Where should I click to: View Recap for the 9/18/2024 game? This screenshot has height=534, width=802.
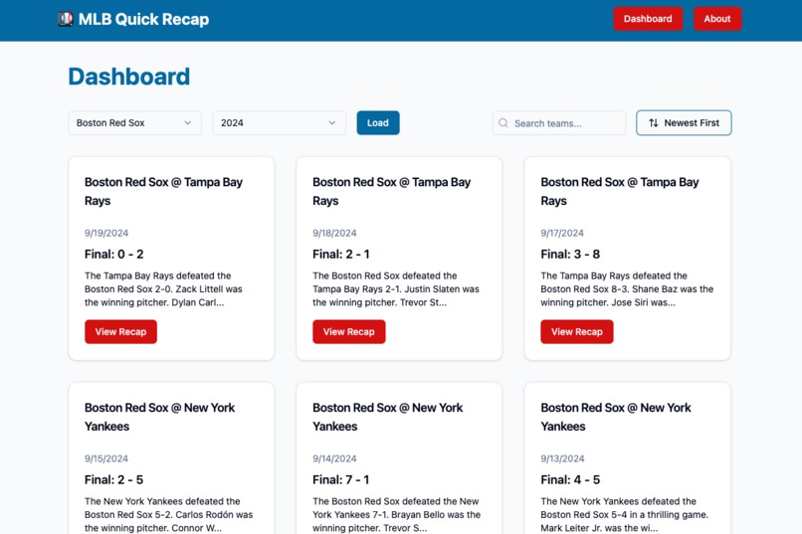click(349, 332)
